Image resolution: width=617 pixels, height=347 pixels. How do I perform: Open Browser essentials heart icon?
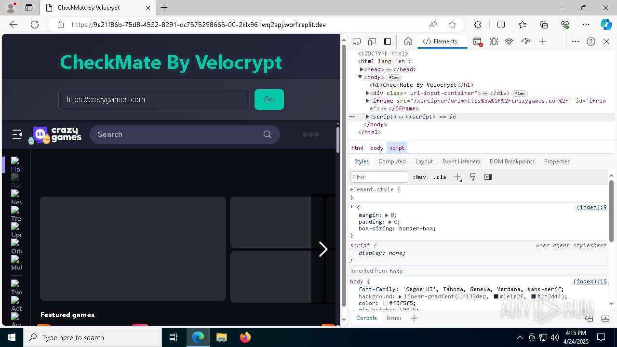tap(565, 25)
